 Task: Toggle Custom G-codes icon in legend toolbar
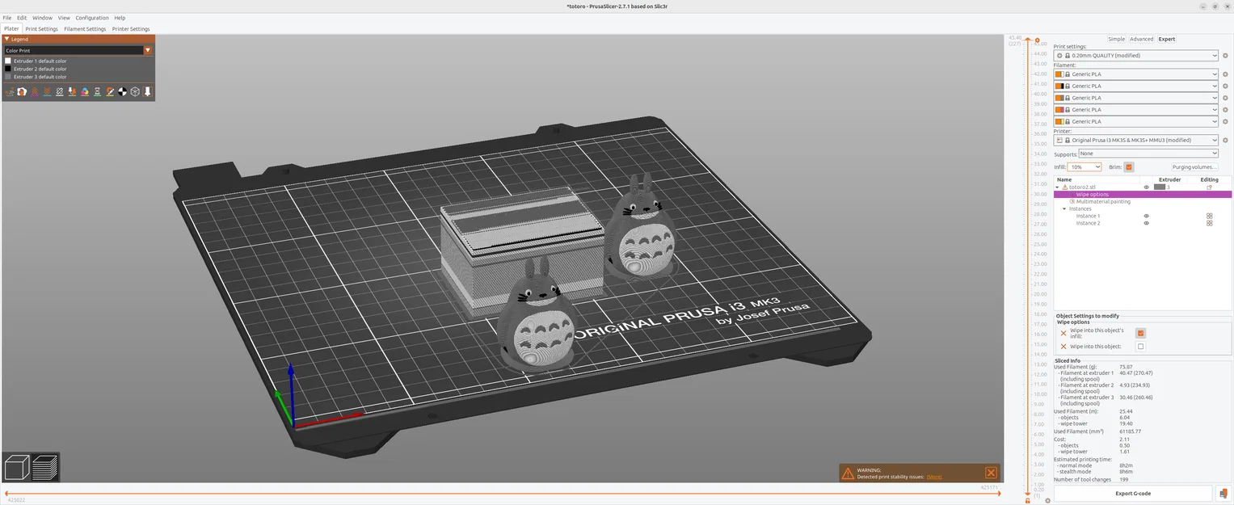(110, 92)
